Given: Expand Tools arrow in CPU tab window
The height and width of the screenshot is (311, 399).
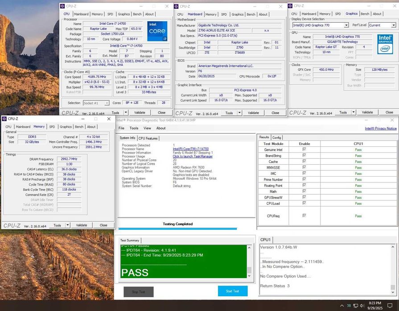Looking at the screenshot, I should click(x=126, y=113).
